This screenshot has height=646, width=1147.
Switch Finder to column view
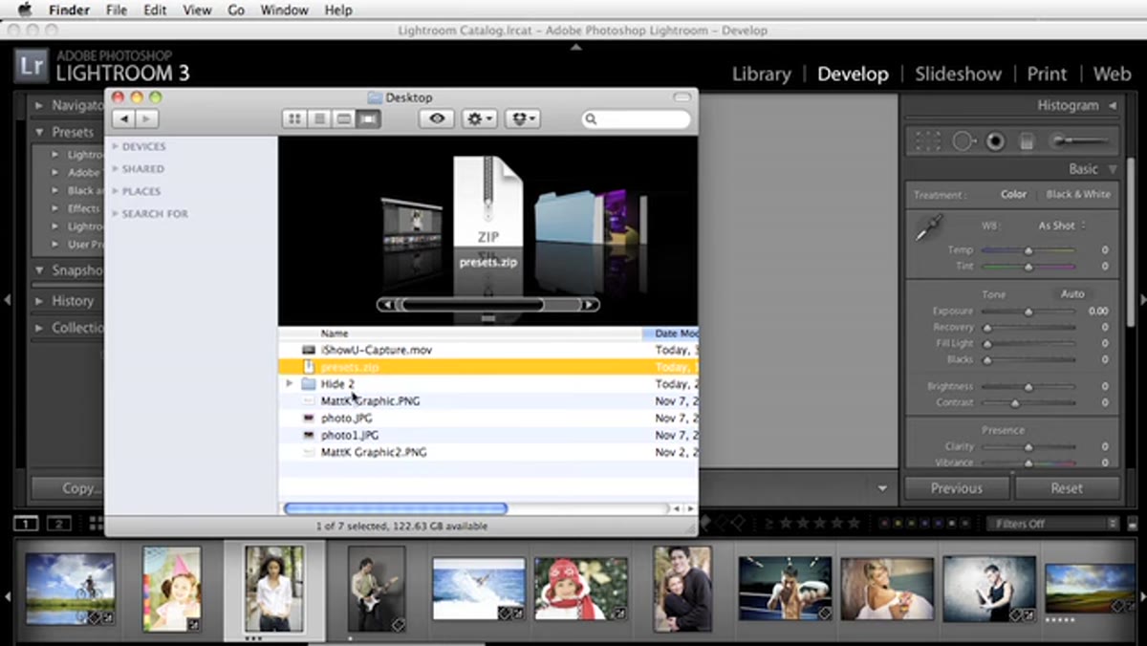coord(343,118)
